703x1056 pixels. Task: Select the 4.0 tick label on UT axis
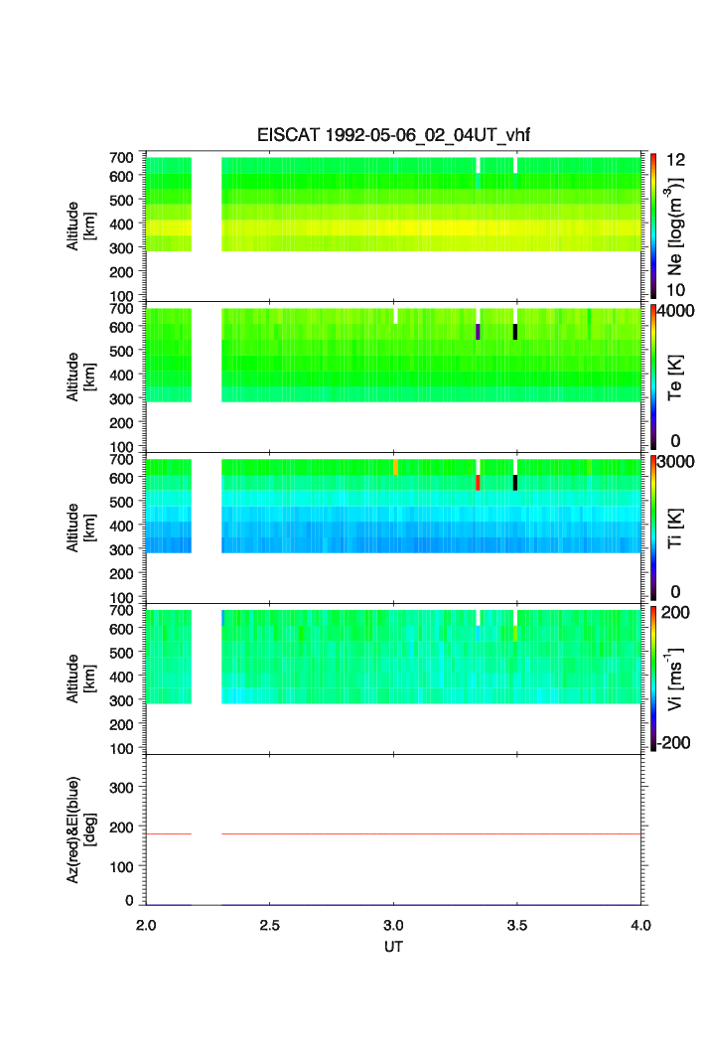coord(641,925)
